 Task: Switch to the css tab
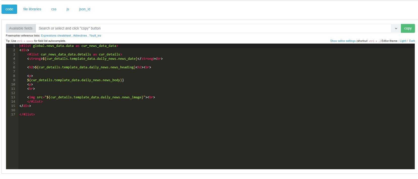(x=54, y=9)
